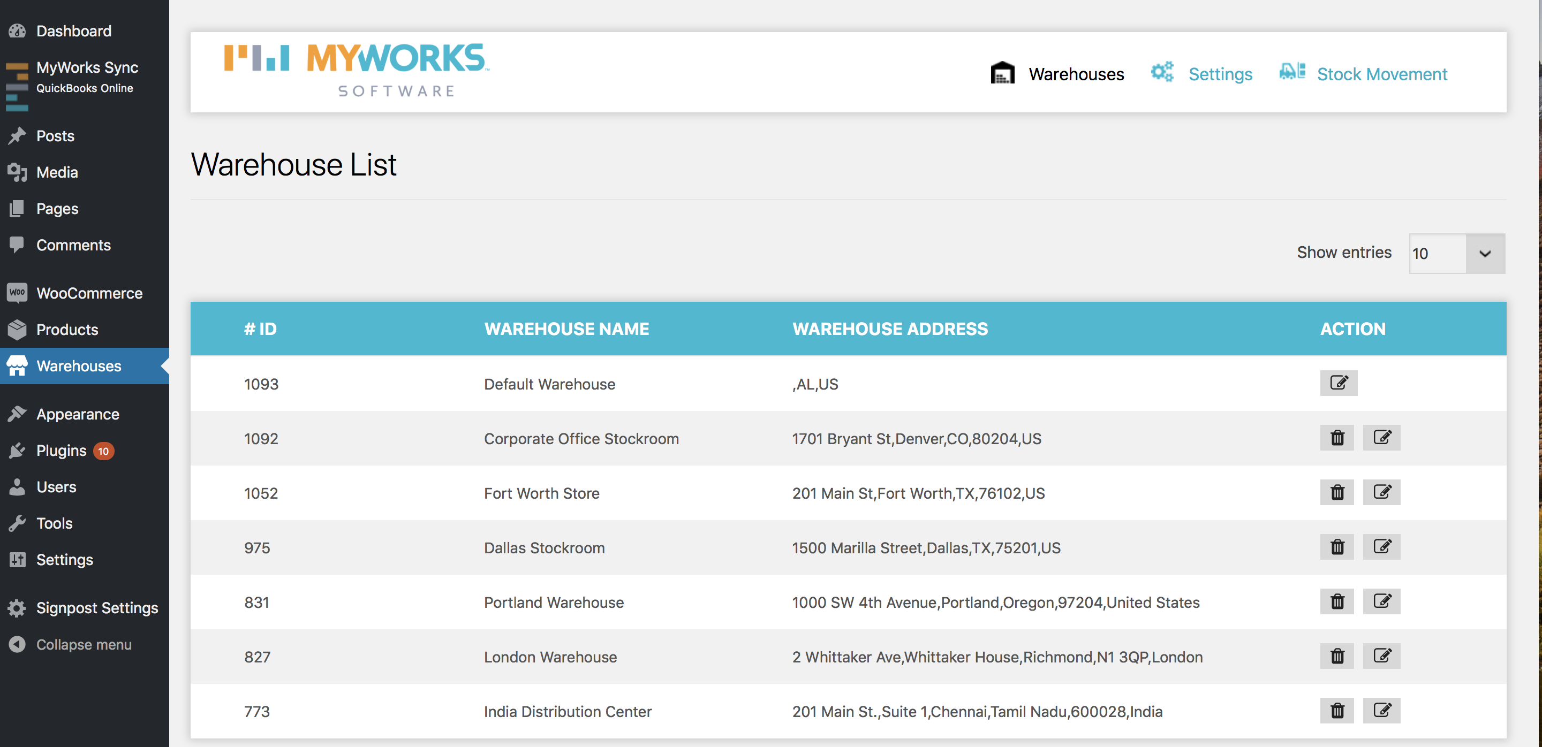Open the Show entries dropdown
Image resolution: width=1542 pixels, height=747 pixels.
[x=1456, y=254]
